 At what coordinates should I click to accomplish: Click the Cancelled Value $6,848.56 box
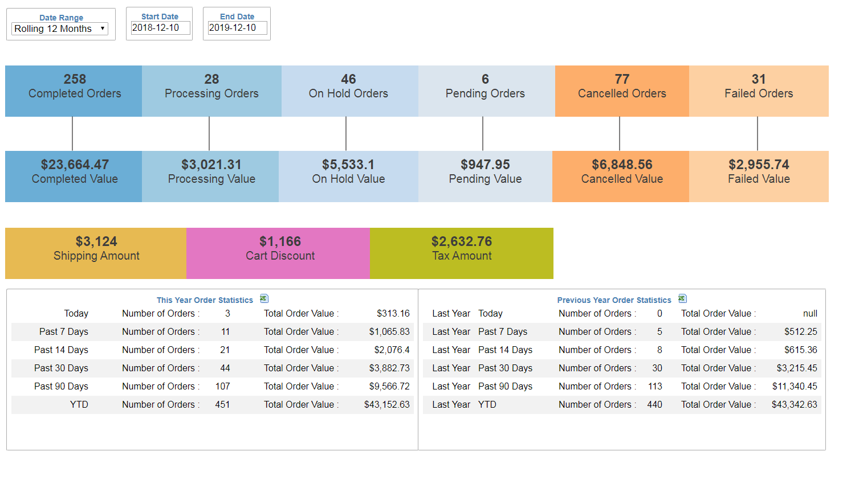tap(621, 177)
